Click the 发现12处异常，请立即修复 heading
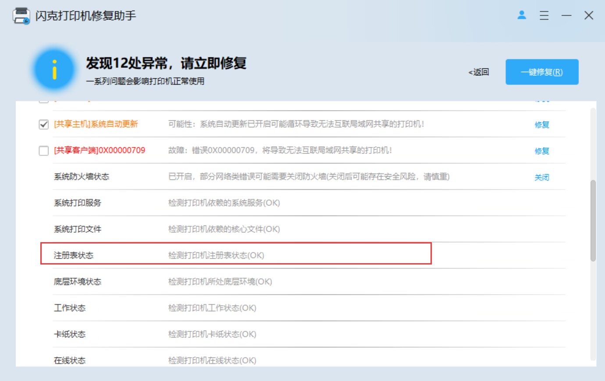Viewport: 605px width, 381px height. click(x=166, y=63)
